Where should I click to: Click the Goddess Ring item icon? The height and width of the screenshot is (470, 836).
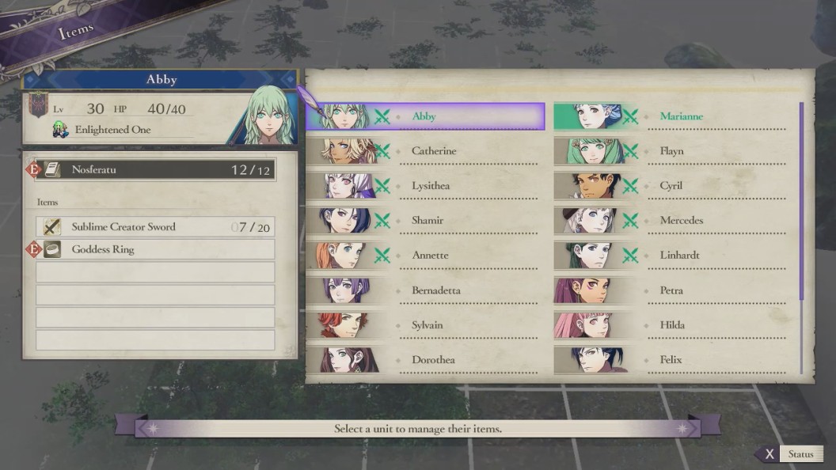[x=52, y=249]
